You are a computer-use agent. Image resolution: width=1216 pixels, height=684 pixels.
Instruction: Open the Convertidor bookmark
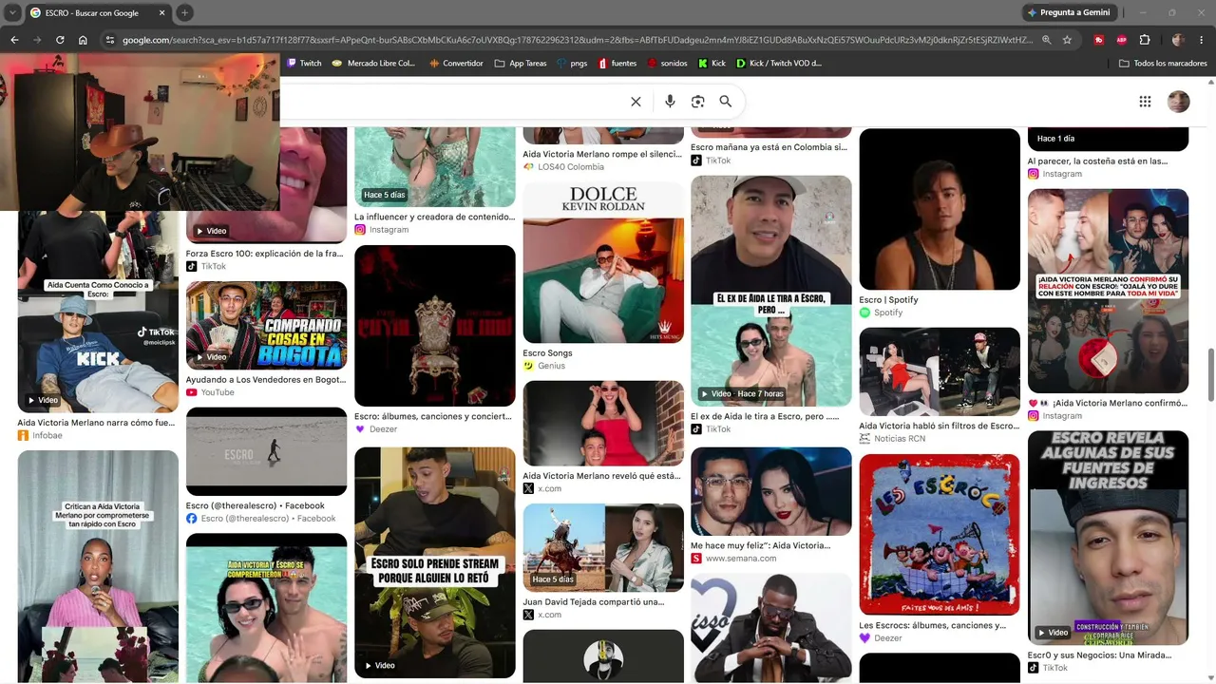(456, 64)
